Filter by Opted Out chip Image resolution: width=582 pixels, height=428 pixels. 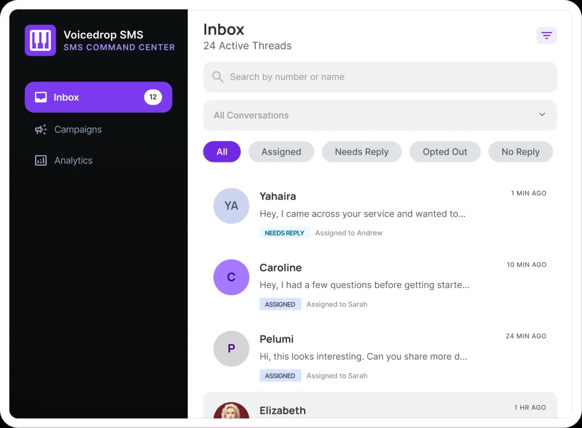pyautogui.click(x=445, y=152)
